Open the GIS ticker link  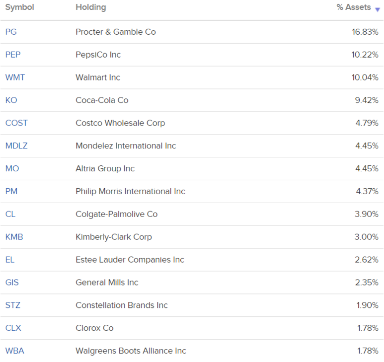[12, 283]
